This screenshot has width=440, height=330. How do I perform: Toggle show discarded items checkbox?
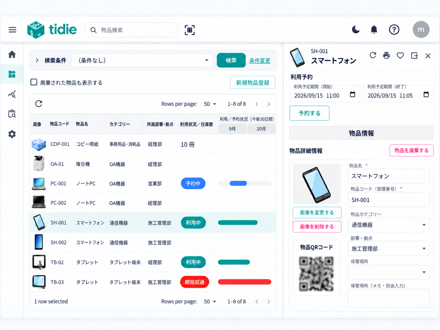click(34, 82)
